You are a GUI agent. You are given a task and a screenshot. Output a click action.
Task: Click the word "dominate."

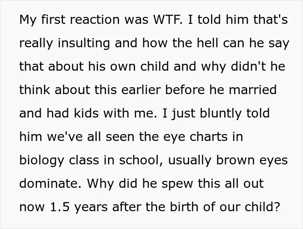click(x=50, y=183)
